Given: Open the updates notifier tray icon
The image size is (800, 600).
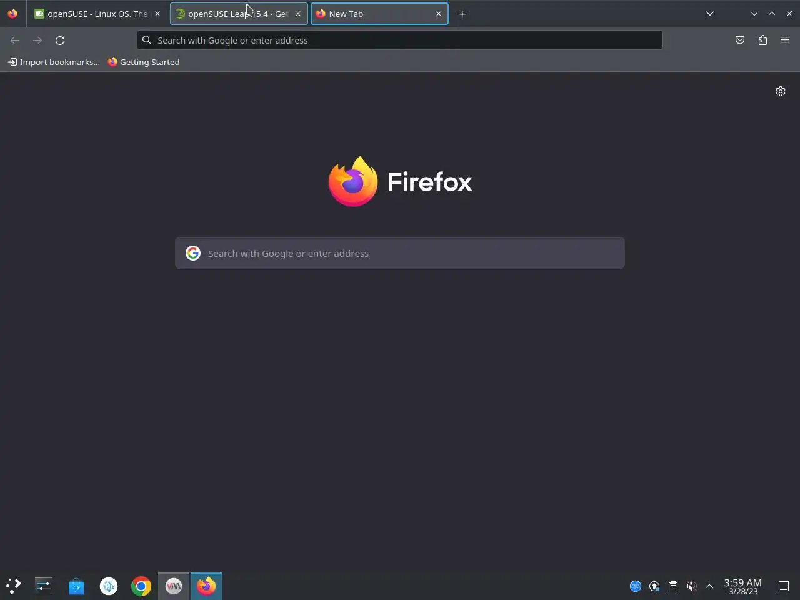Looking at the screenshot, I should [x=654, y=586].
